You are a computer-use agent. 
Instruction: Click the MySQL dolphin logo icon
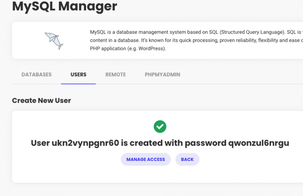pos(54,41)
